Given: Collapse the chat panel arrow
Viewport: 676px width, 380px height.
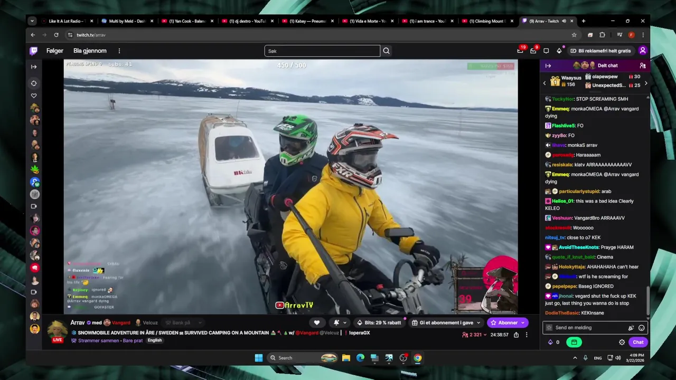Looking at the screenshot, I should [548, 65].
